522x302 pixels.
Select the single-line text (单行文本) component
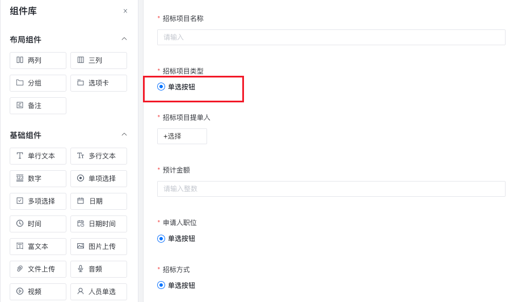click(x=38, y=156)
